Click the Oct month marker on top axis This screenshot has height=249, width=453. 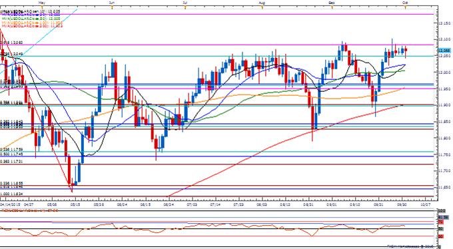point(405,2)
